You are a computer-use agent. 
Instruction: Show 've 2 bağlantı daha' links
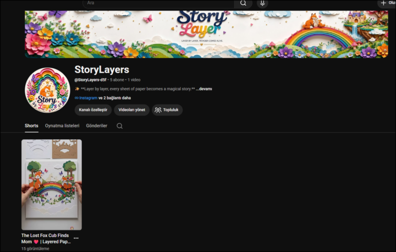click(114, 98)
